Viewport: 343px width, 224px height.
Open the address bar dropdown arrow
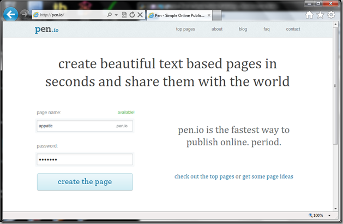point(116,15)
